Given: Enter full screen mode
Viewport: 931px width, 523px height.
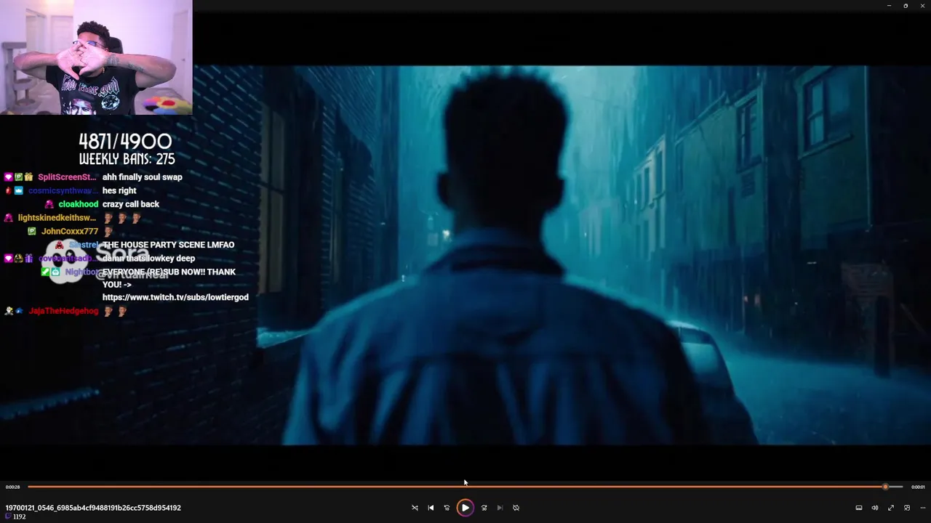Looking at the screenshot, I should (890, 508).
